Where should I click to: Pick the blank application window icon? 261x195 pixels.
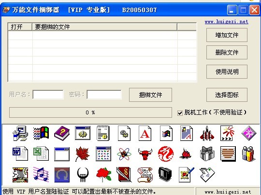pyautogui.click(x=62, y=154)
